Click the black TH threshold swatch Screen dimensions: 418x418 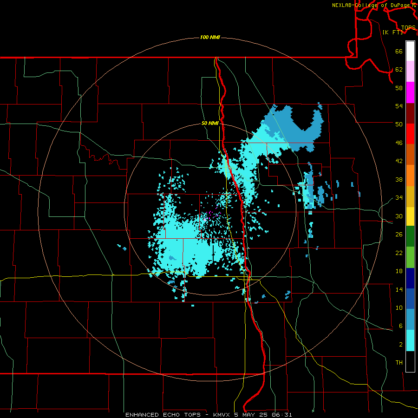point(410,361)
